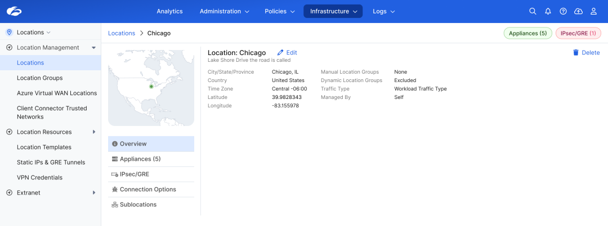Image resolution: width=608 pixels, height=226 pixels.
Task: Click the IPsec/GRE (1) badge button
Action: (578, 33)
